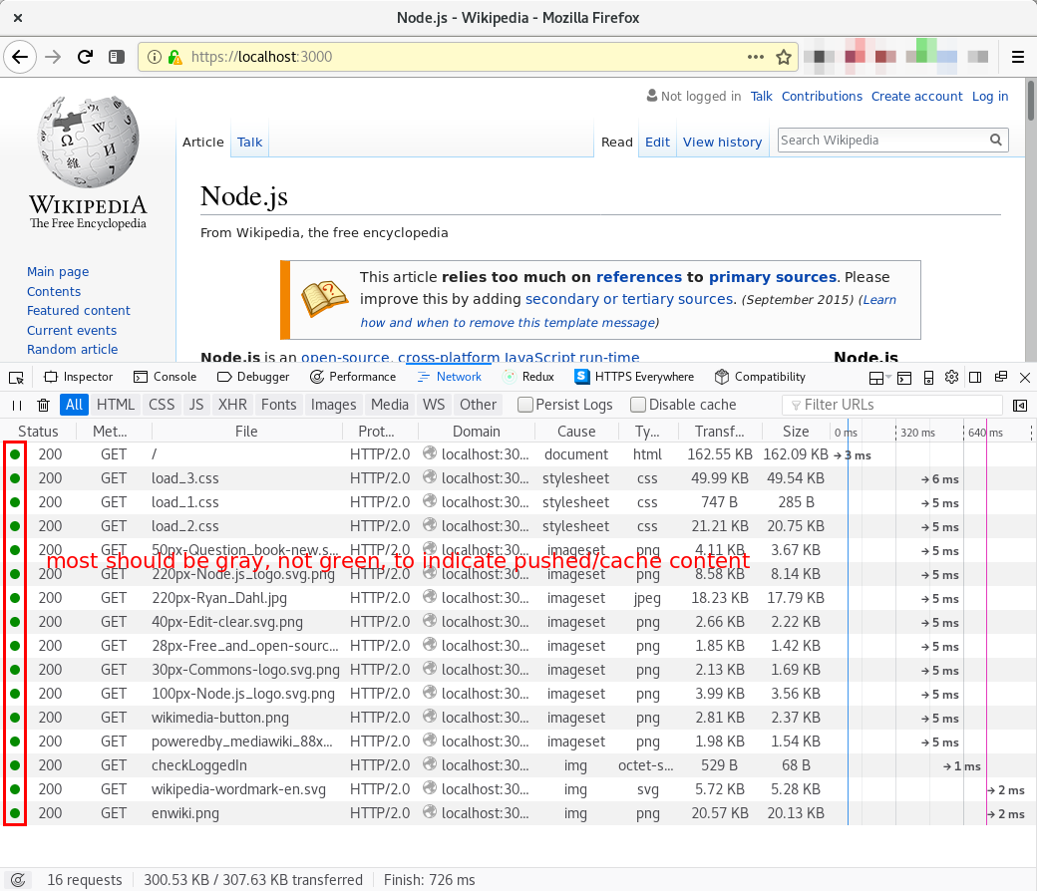Toggle the Firefox sidebar

[117, 57]
